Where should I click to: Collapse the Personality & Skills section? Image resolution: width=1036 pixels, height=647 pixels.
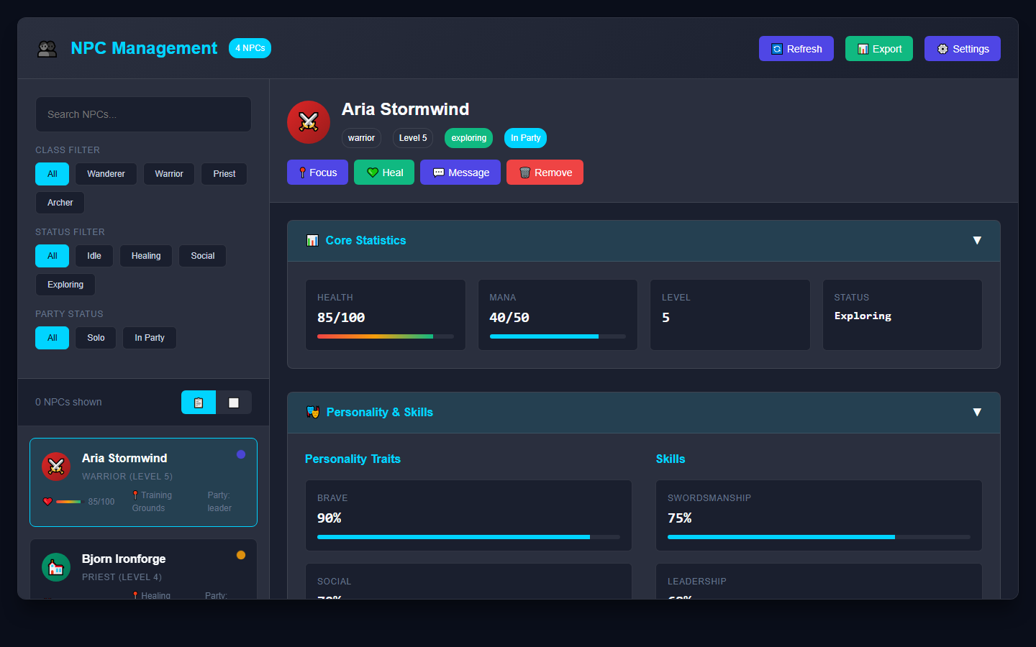[x=977, y=412]
